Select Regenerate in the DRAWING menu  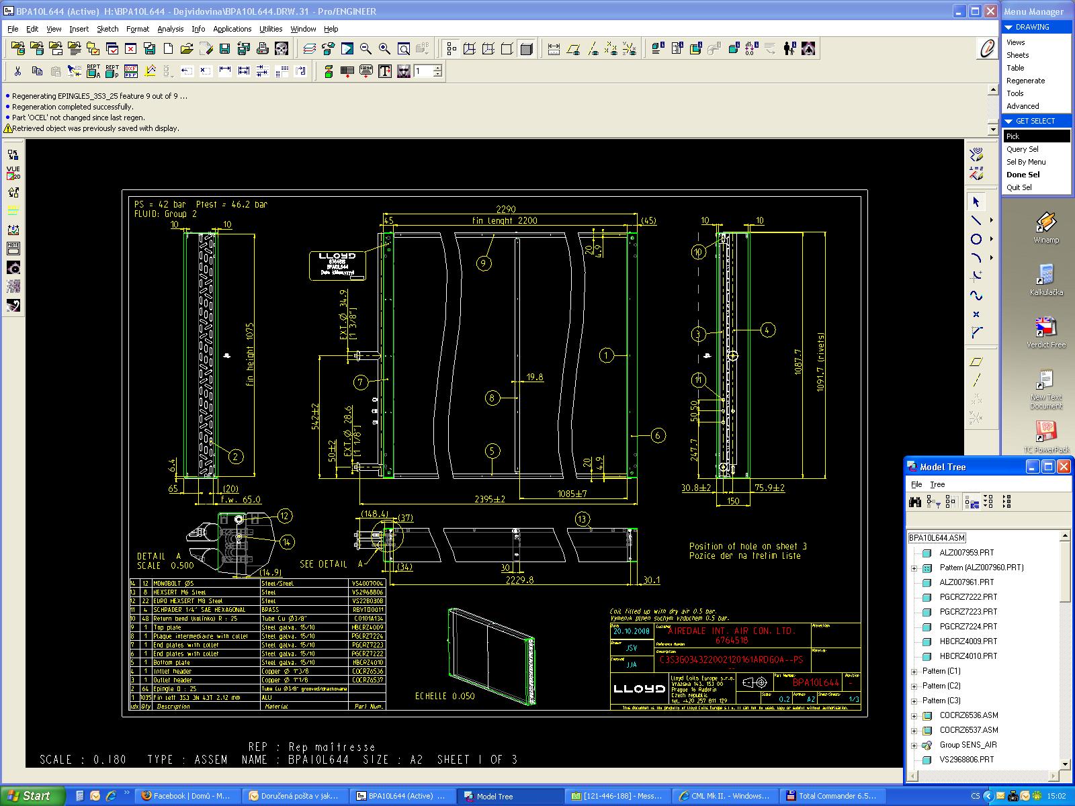[1025, 81]
